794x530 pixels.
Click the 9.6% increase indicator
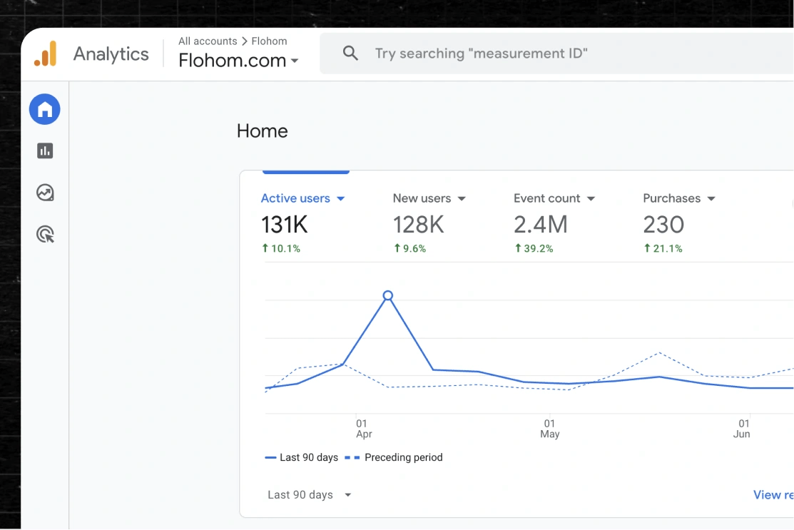coord(410,248)
